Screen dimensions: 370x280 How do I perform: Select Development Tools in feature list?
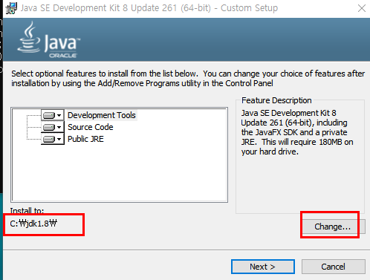(102, 115)
